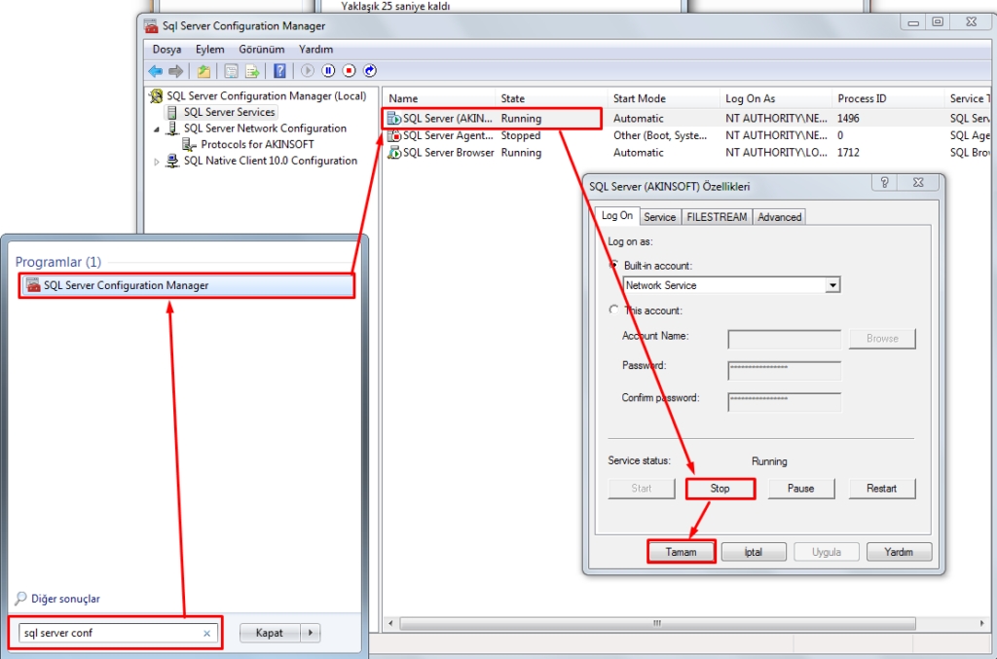Image resolution: width=997 pixels, height=659 pixels.
Task: Click the pause service toolbar icon
Action: 328,71
